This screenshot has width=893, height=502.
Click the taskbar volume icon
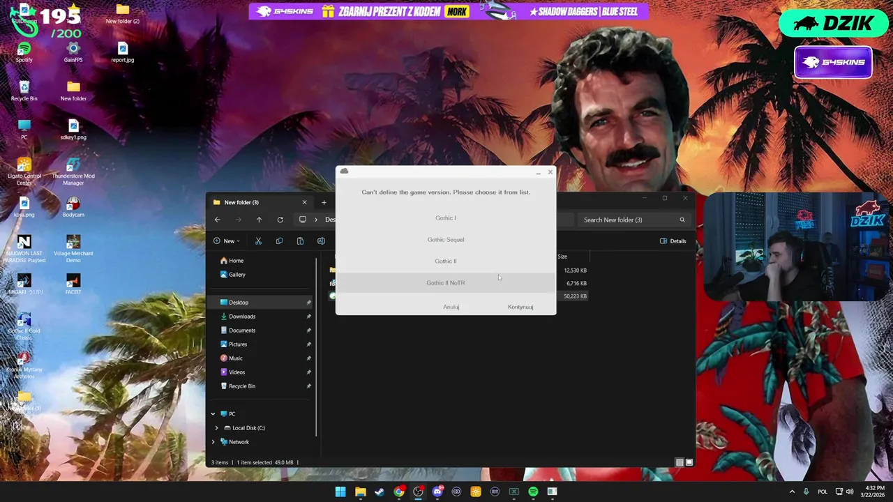click(850, 492)
